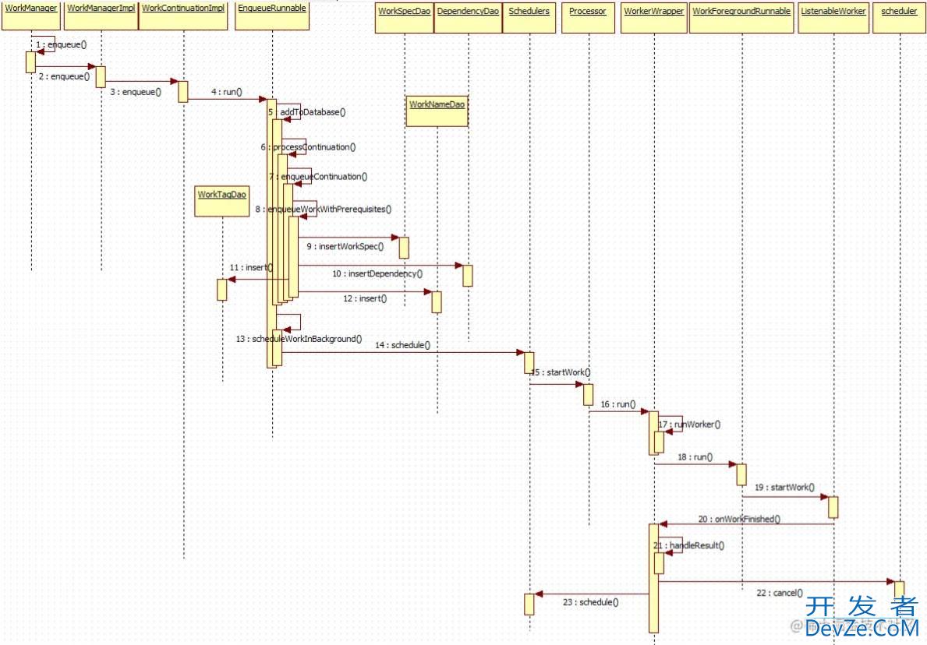Select the '20 : onWorkFinished()' label

point(739,519)
